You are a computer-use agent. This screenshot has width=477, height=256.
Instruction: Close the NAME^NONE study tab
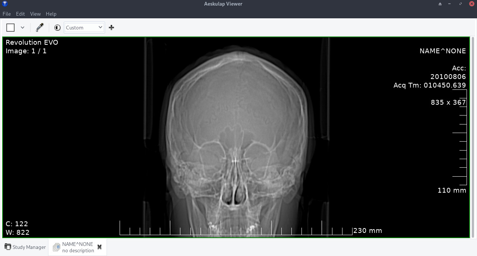(99, 247)
